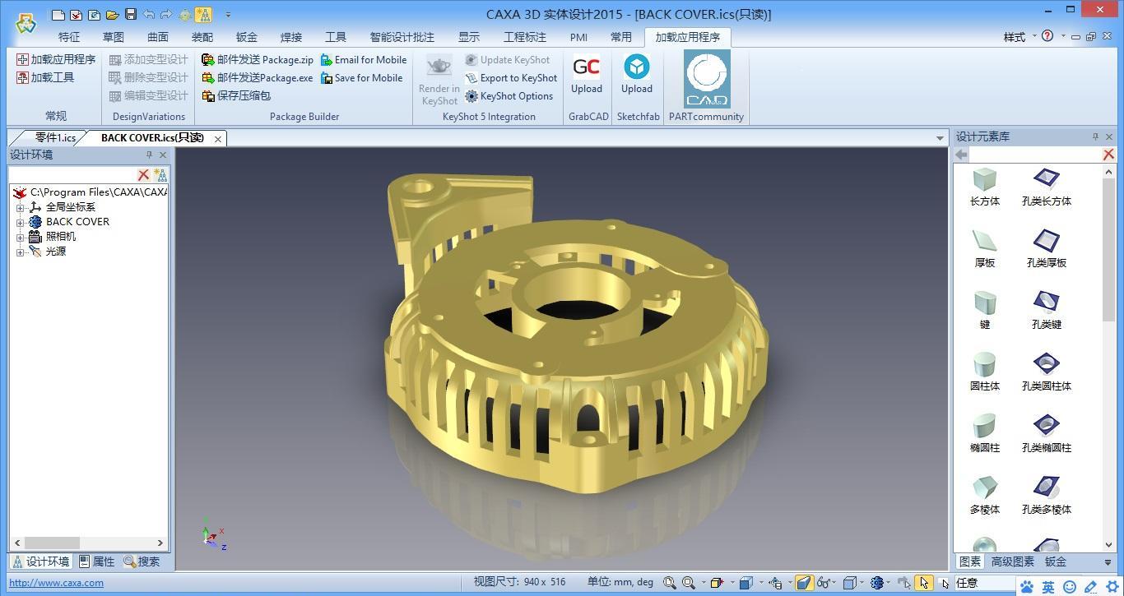Viewport: 1124px width, 596px height.
Task: Expand the 照相机 tree node
Action: coord(20,237)
